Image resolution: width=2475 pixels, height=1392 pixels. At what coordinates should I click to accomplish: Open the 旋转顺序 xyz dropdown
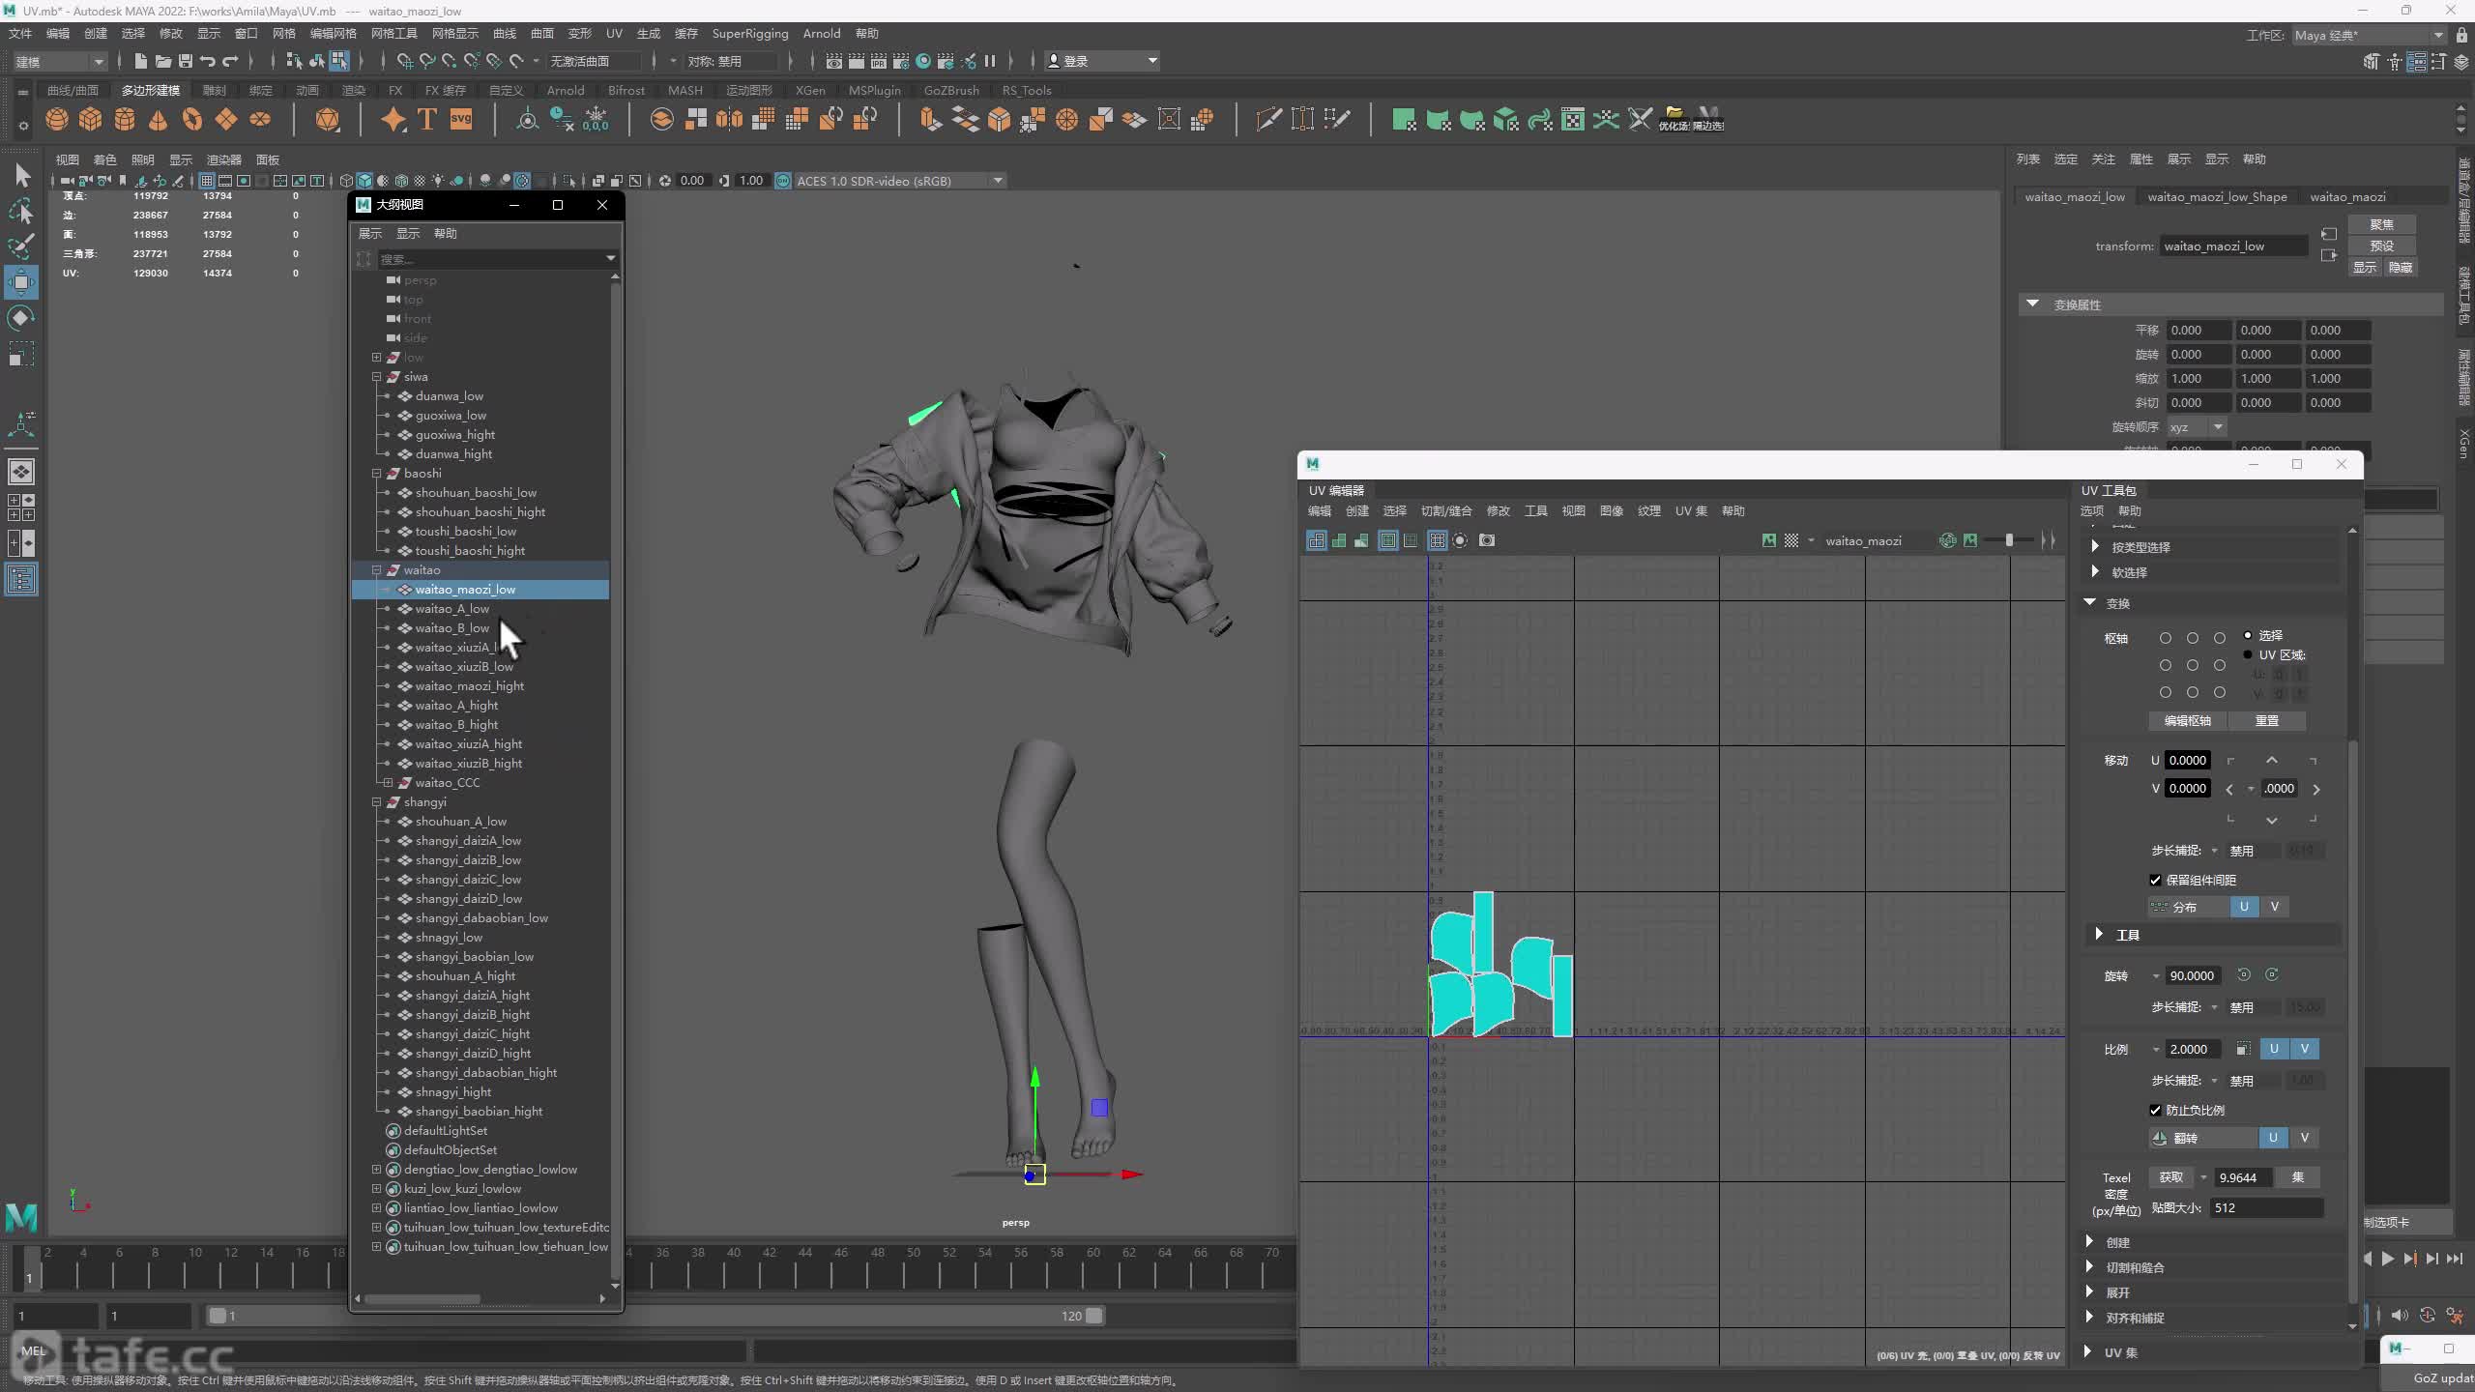coord(2198,426)
